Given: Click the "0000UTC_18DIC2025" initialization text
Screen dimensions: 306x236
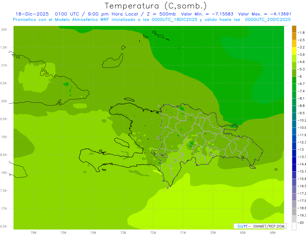Looking at the screenshot, I should [174, 20].
